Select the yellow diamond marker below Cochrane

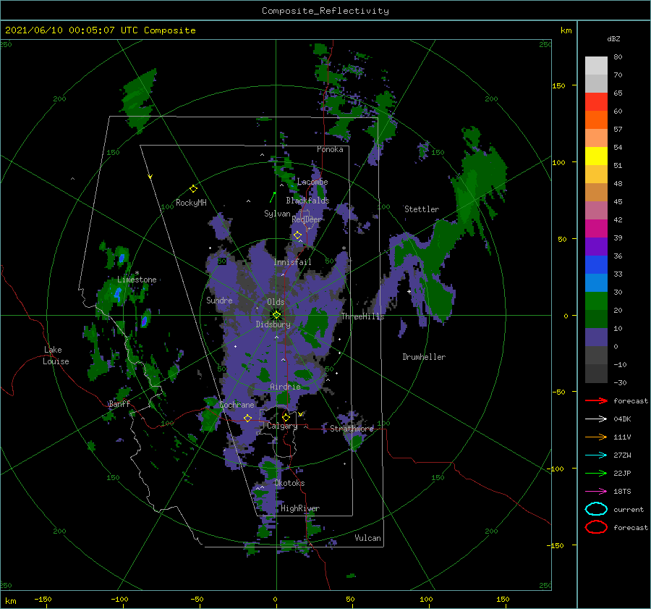coord(248,418)
